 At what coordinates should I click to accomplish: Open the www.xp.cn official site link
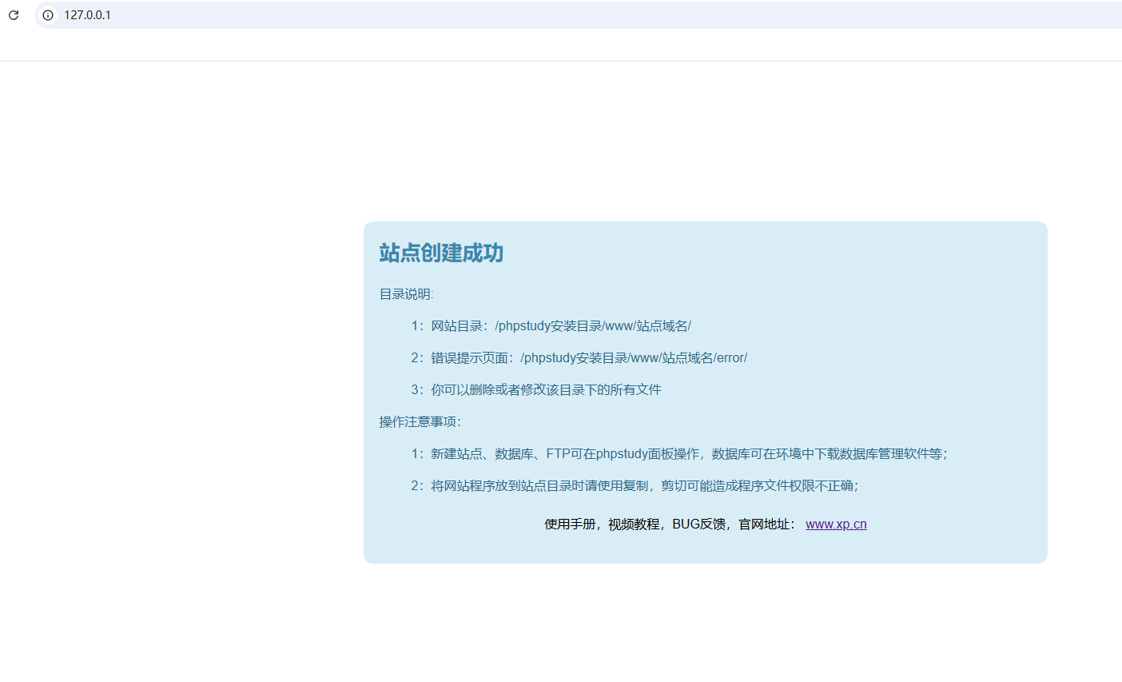click(836, 524)
